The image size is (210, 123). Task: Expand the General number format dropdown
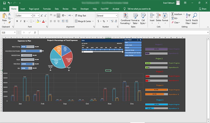[x=116, y=16]
